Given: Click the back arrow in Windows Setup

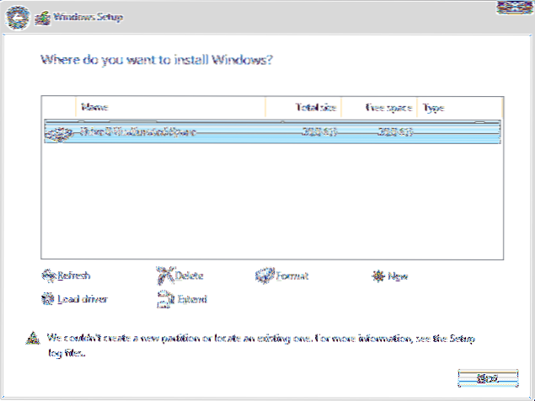Looking at the screenshot, I should [x=17, y=17].
